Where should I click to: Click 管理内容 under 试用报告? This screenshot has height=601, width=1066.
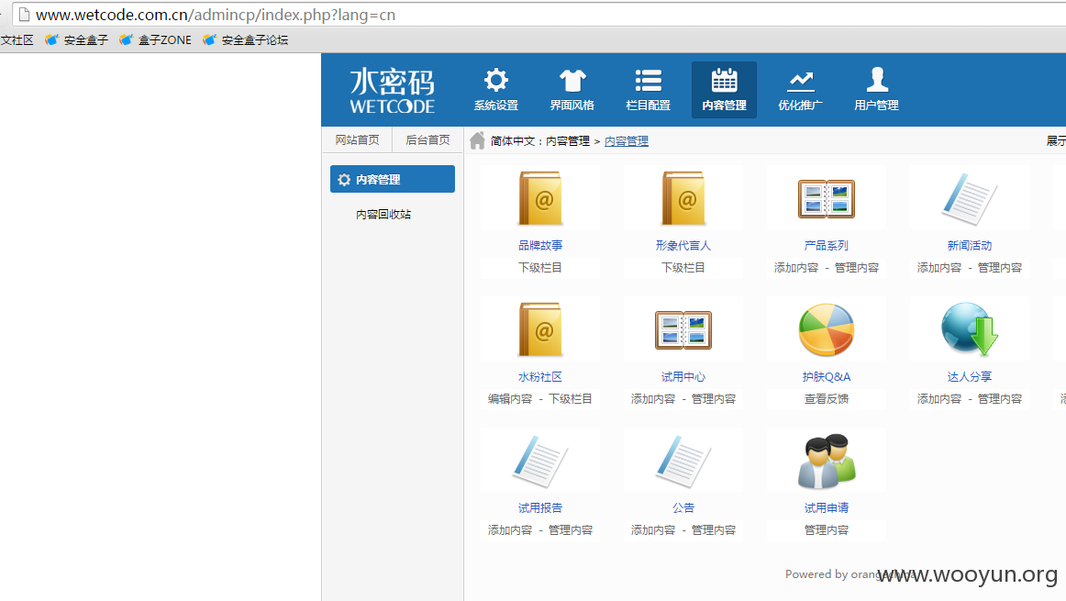(x=571, y=530)
